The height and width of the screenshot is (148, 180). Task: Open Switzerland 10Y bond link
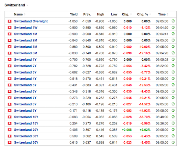26,117
